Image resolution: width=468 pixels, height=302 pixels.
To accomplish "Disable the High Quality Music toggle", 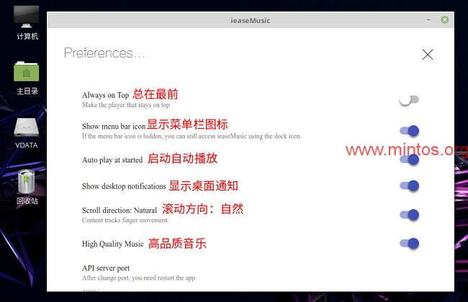I will [x=410, y=244].
